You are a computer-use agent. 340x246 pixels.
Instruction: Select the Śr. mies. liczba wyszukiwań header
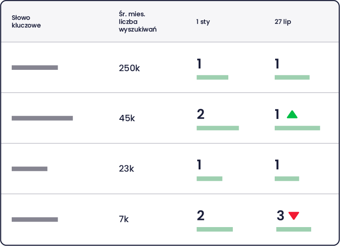(137, 22)
